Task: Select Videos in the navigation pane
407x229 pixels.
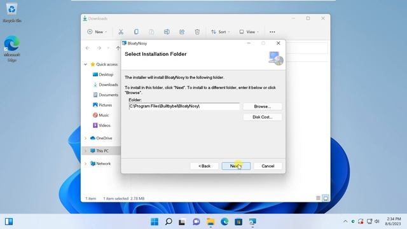Action: [x=102, y=125]
